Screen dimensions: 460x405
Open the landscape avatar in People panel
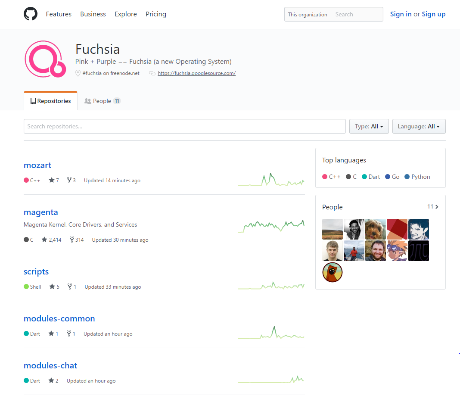[x=333, y=229]
